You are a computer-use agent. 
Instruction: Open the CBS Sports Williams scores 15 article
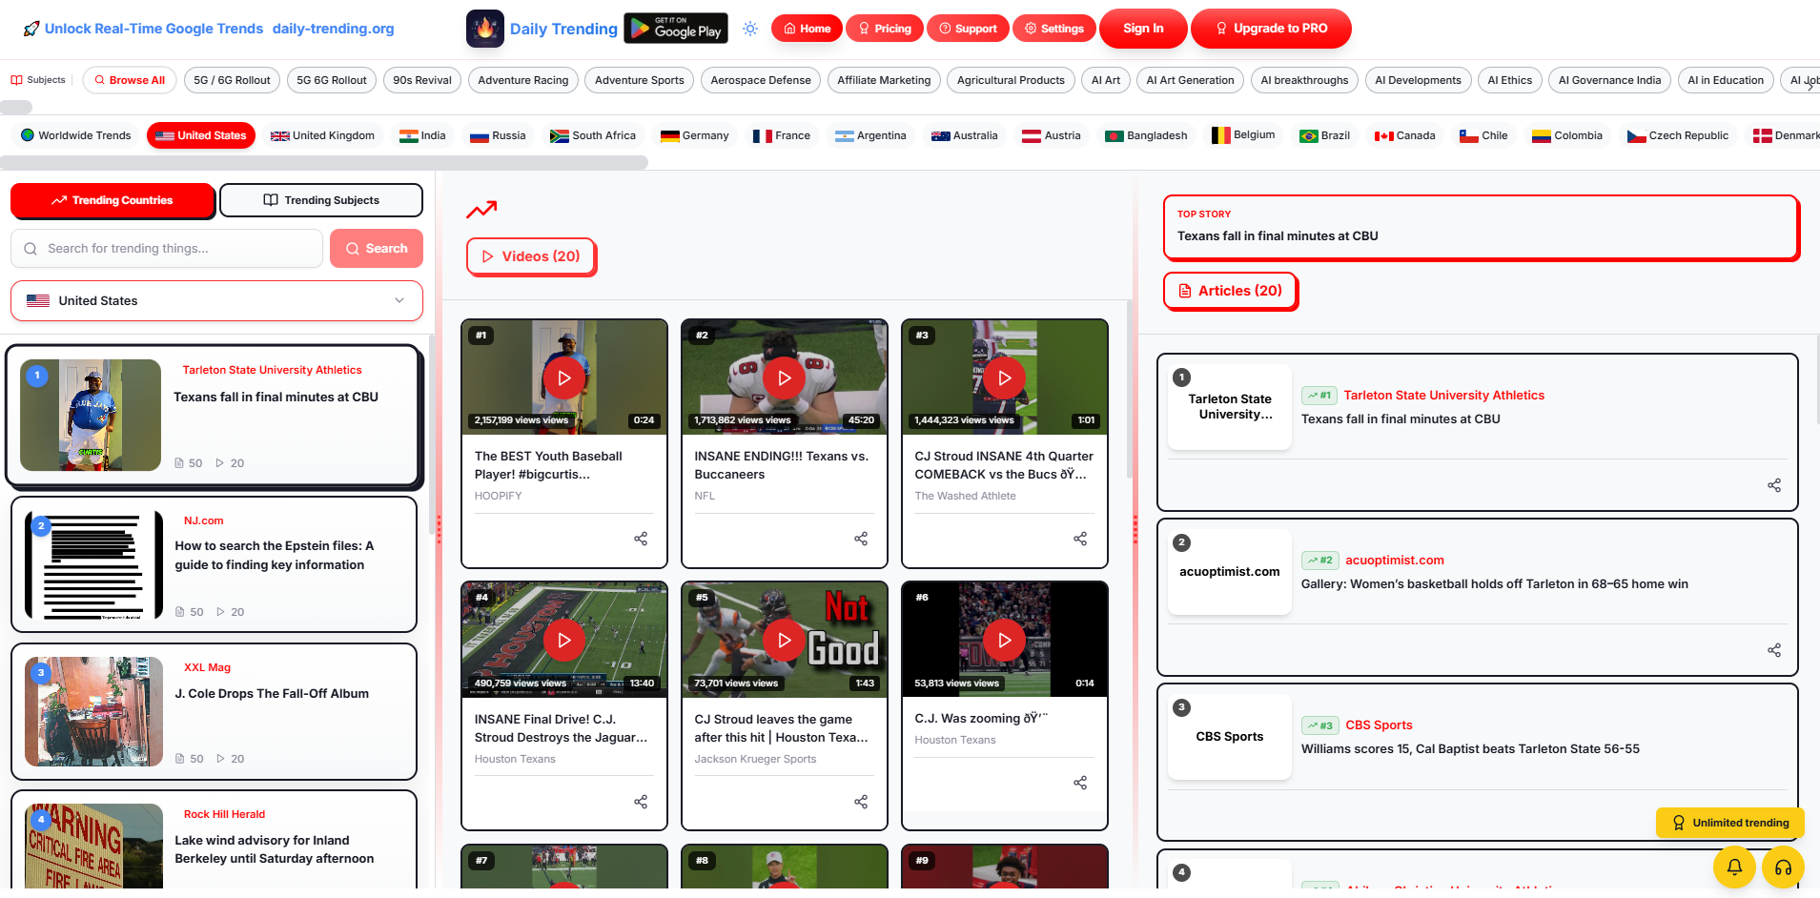[1478, 762]
